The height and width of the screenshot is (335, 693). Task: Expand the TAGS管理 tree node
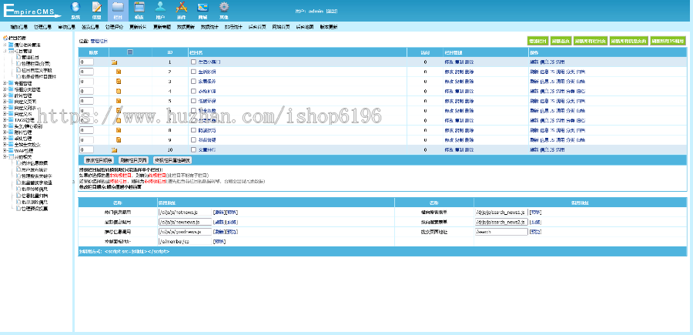coord(5,120)
